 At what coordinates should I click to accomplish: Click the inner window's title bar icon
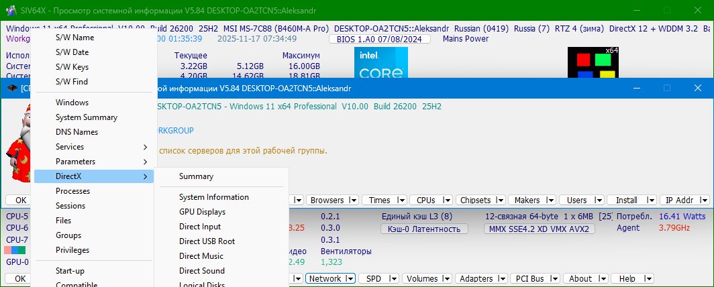click(x=11, y=88)
